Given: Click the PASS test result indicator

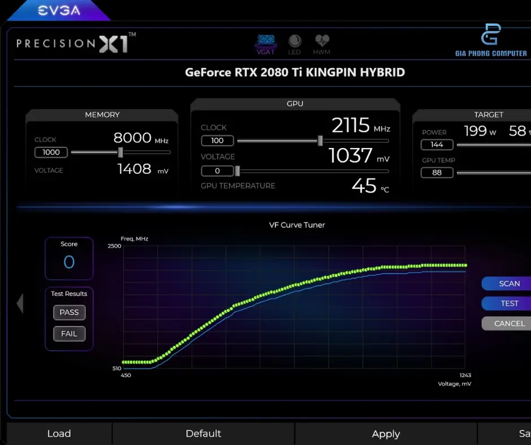Looking at the screenshot, I should click(x=69, y=312).
